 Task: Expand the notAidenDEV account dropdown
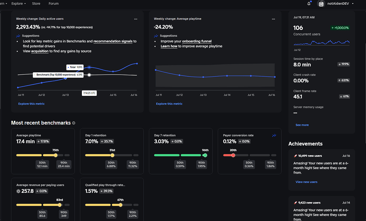[x=353, y=4]
